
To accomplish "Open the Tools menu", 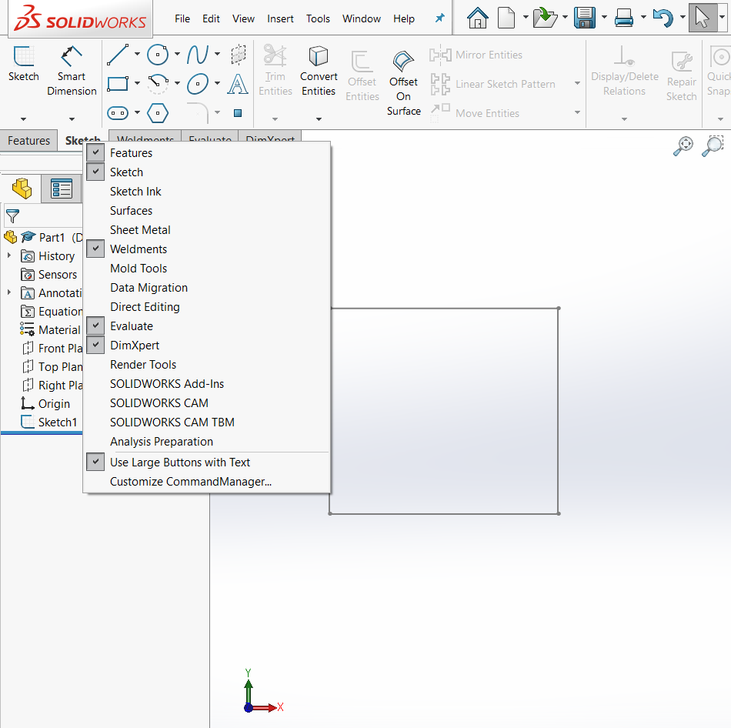I will [318, 18].
